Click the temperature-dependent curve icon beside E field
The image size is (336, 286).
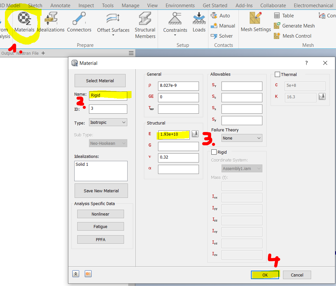coord(195,134)
